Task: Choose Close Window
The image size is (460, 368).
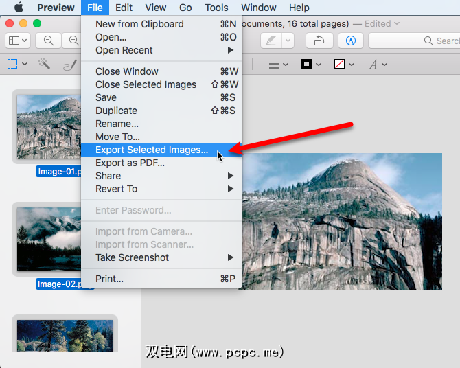Action: pos(161,71)
